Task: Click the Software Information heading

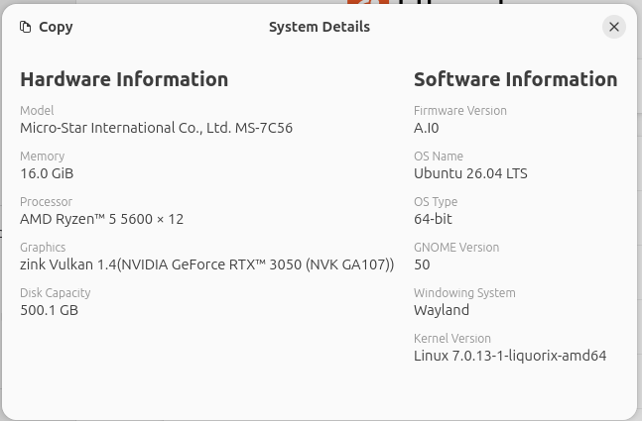Action: 515,79
